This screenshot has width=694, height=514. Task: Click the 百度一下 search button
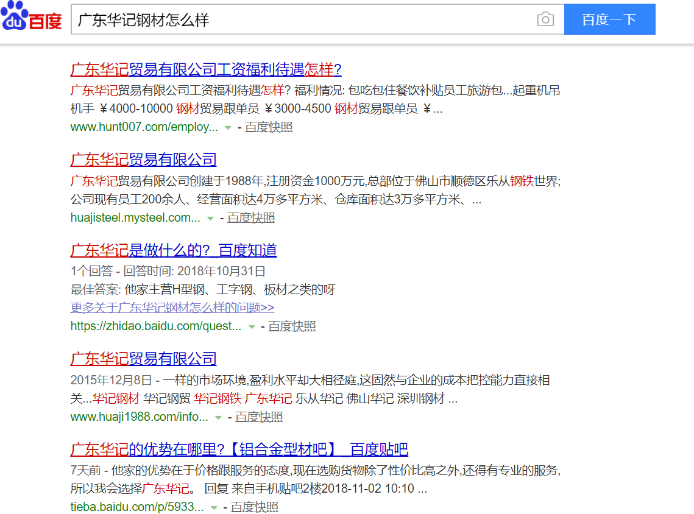click(609, 19)
